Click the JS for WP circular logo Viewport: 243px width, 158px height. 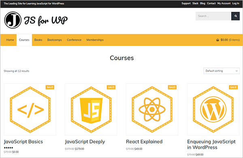point(13,20)
